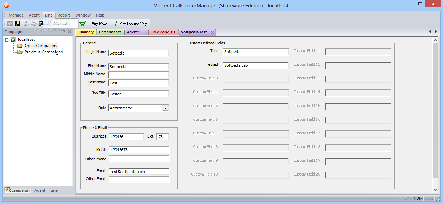Open the Agent menu

coord(34,15)
